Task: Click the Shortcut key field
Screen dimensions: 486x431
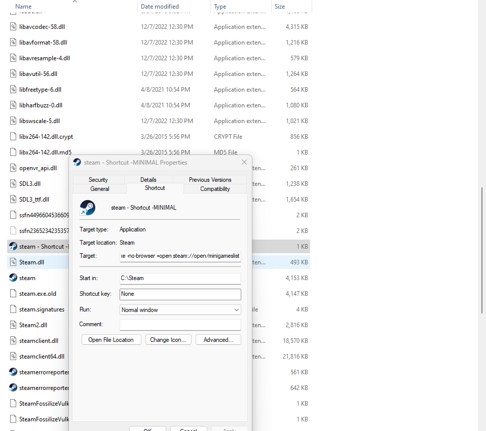Action: point(180,294)
